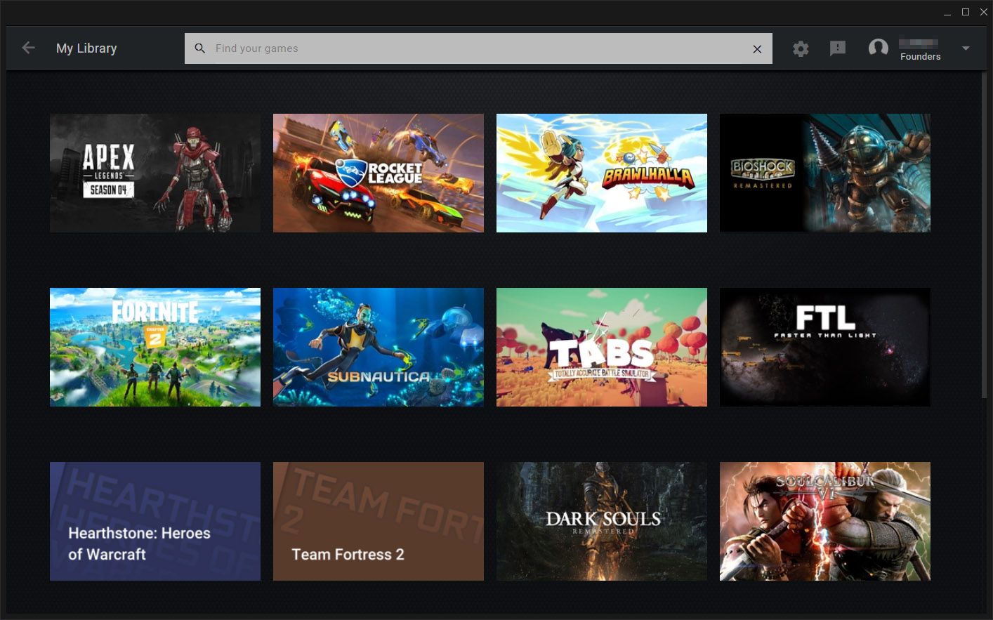Focus the Find your games search box

[478, 48]
